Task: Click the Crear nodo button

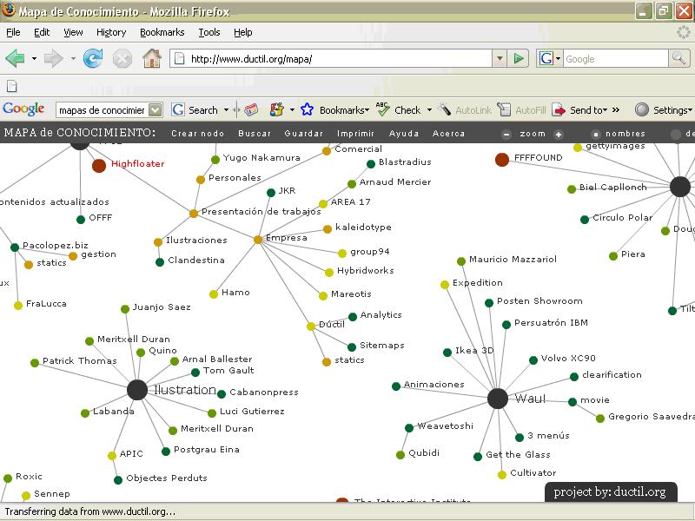Action: 197,134
